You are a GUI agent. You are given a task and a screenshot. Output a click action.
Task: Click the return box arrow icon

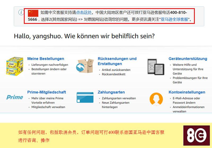(85, 66)
